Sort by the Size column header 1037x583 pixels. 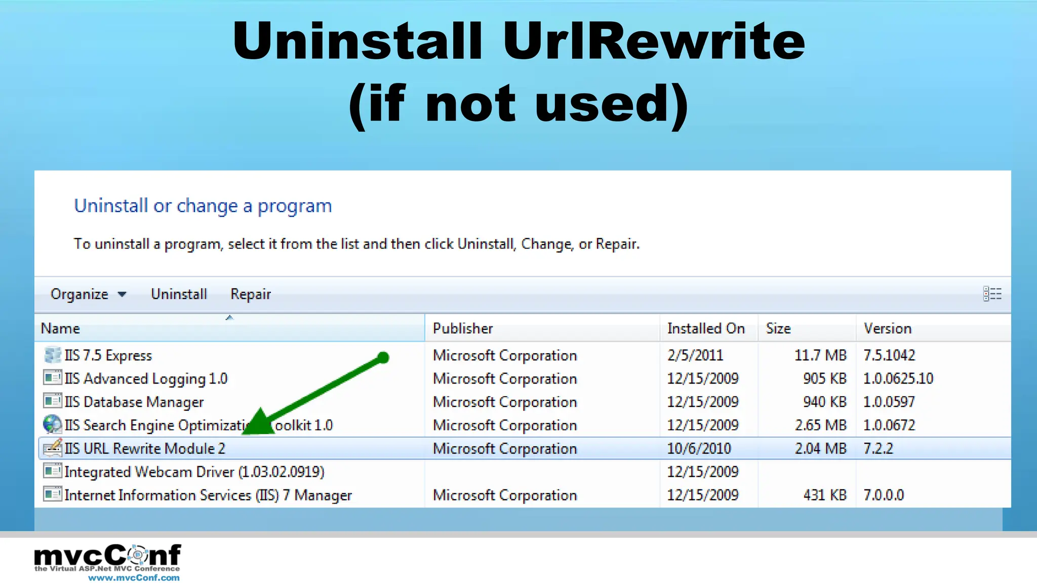pyautogui.click(x=807, y=328)
